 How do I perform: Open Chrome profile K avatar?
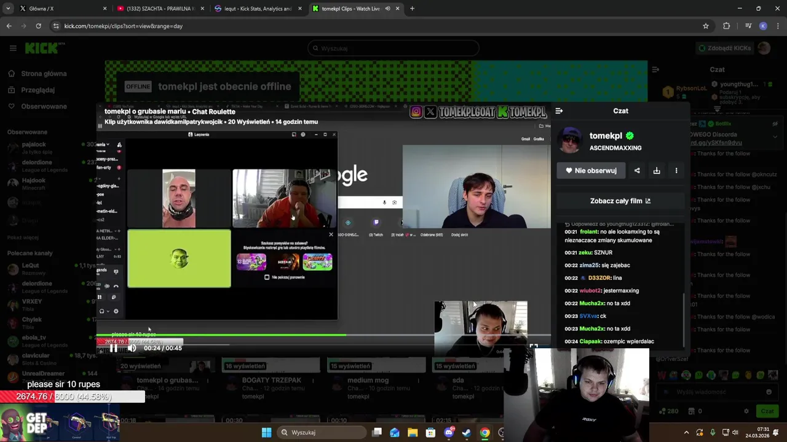(763, 26)
